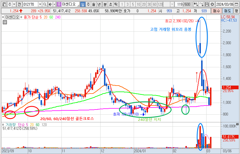Choose the 5 interval button
This screenshot has width=240, height=154.
[x=133, y=4]
